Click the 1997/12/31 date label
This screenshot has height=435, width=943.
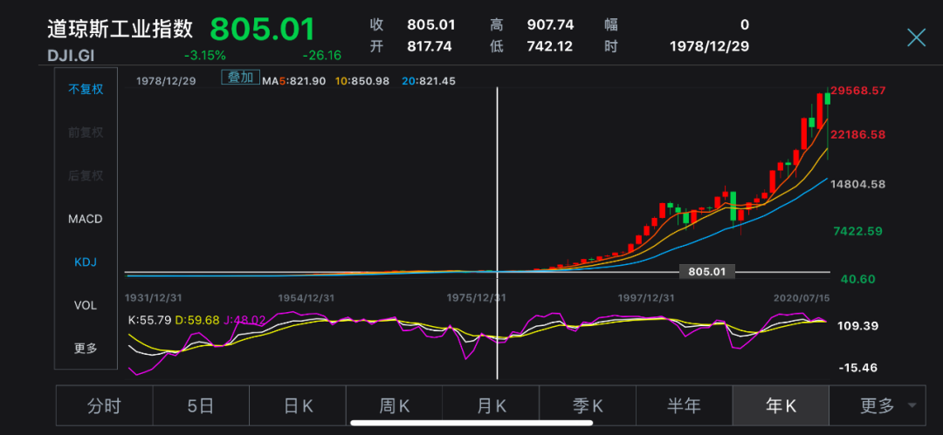[x=646, y=298]
